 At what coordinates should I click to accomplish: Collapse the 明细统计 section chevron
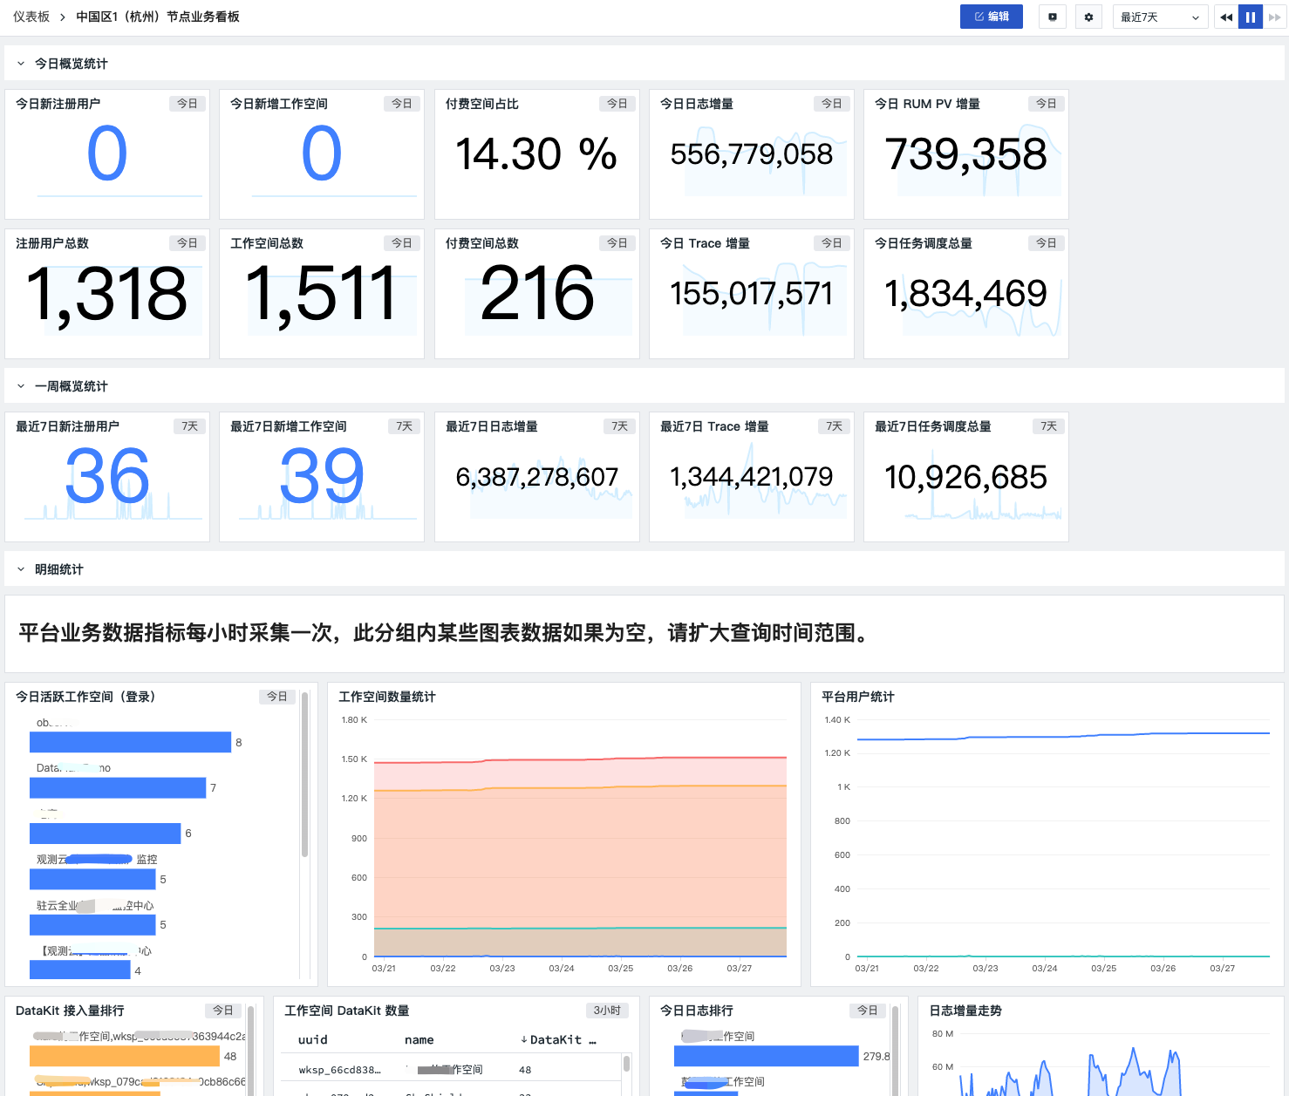[21, 569]
